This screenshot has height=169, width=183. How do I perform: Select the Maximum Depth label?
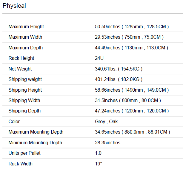(26, 48)
